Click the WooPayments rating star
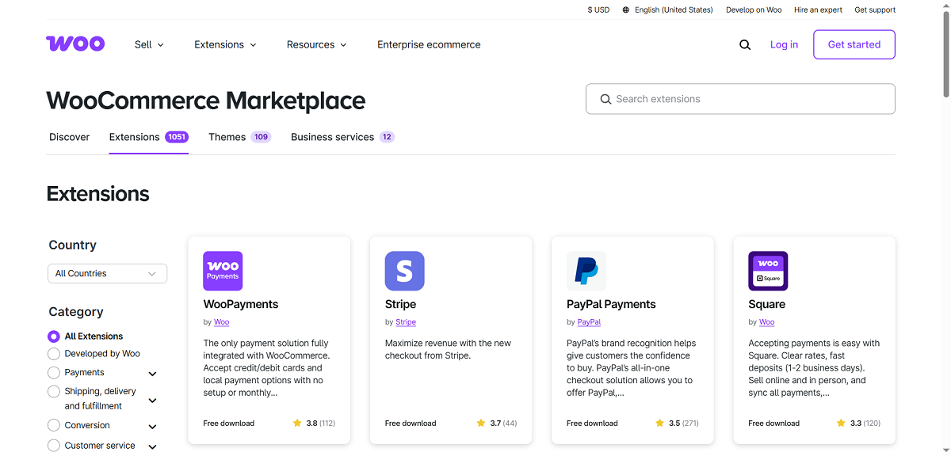This screenshot has width=951, height=456. pos(297,424)
